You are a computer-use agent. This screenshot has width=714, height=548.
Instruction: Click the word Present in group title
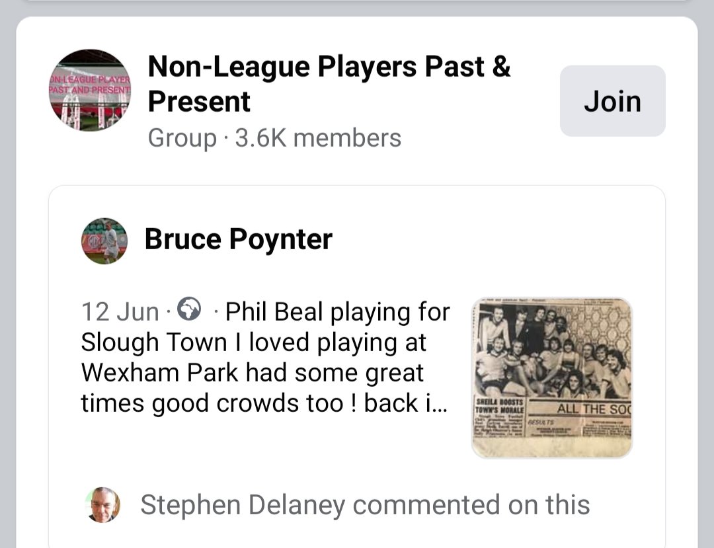coord(199,102)
